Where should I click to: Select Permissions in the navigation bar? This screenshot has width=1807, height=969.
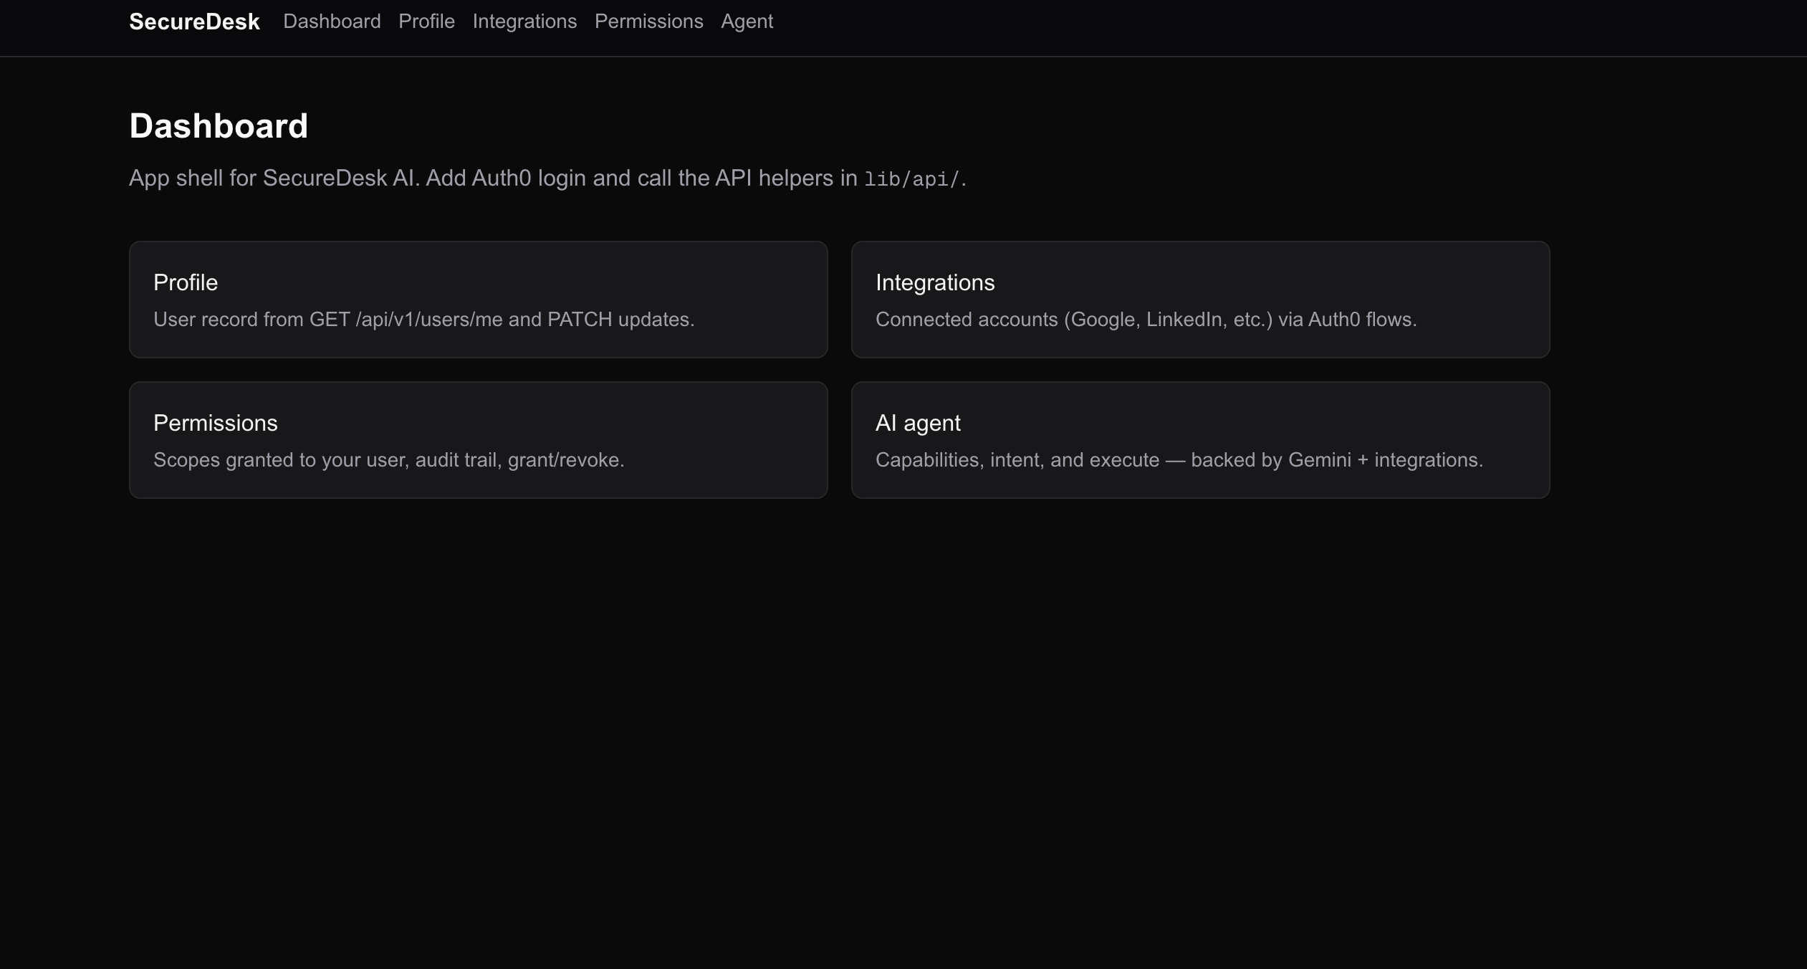[648, 22]
